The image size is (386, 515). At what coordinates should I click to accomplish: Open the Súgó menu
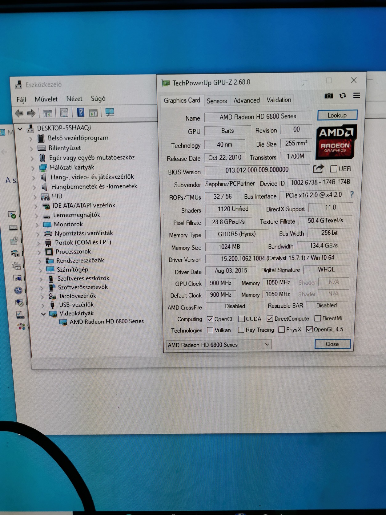coord(98,99)
